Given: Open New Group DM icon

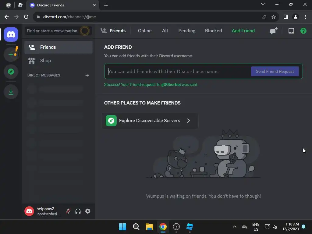Looking at the screenshot, I should click(274, 31).
